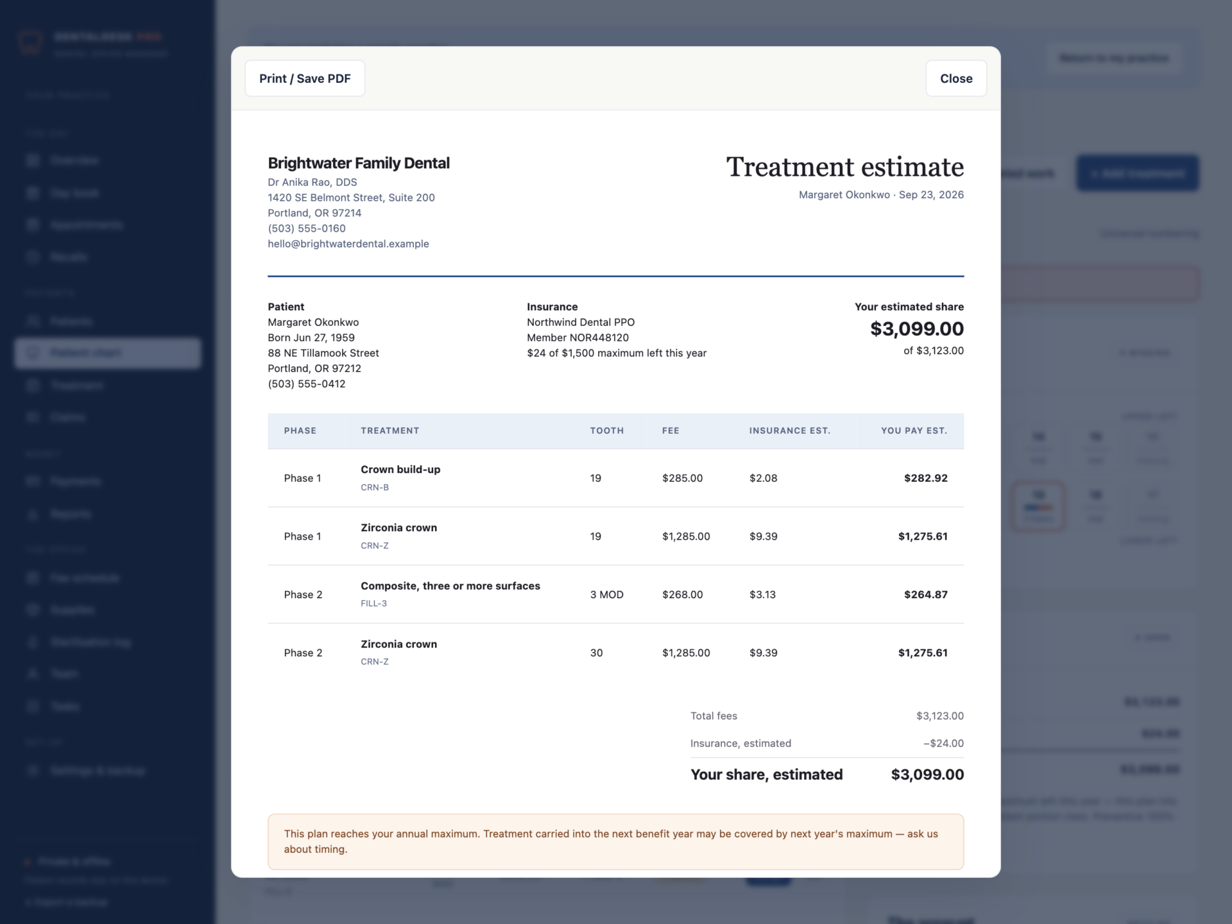Click the Treatment estimate title
This screenshot has width=1232, height=924.
pyautogui.click(x=845, y=167)
